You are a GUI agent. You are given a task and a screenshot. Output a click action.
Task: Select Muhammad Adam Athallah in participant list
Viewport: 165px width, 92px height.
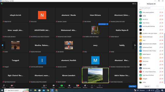(x=151, y=44)
